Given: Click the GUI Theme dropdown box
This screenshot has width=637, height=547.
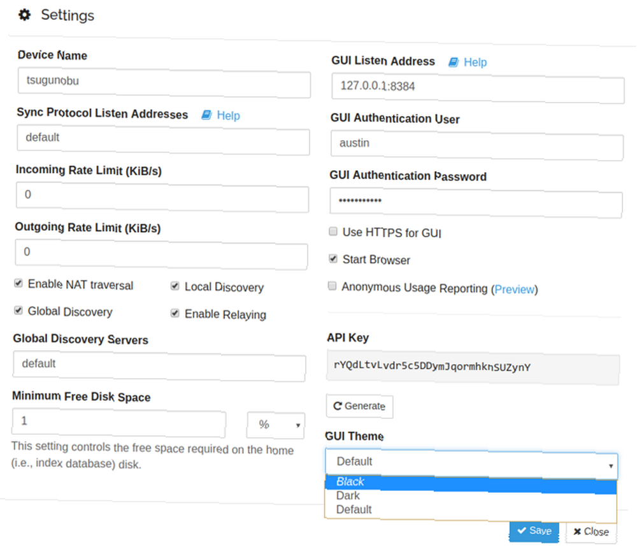Looking at the screenshot, I should tap(471, 463).
